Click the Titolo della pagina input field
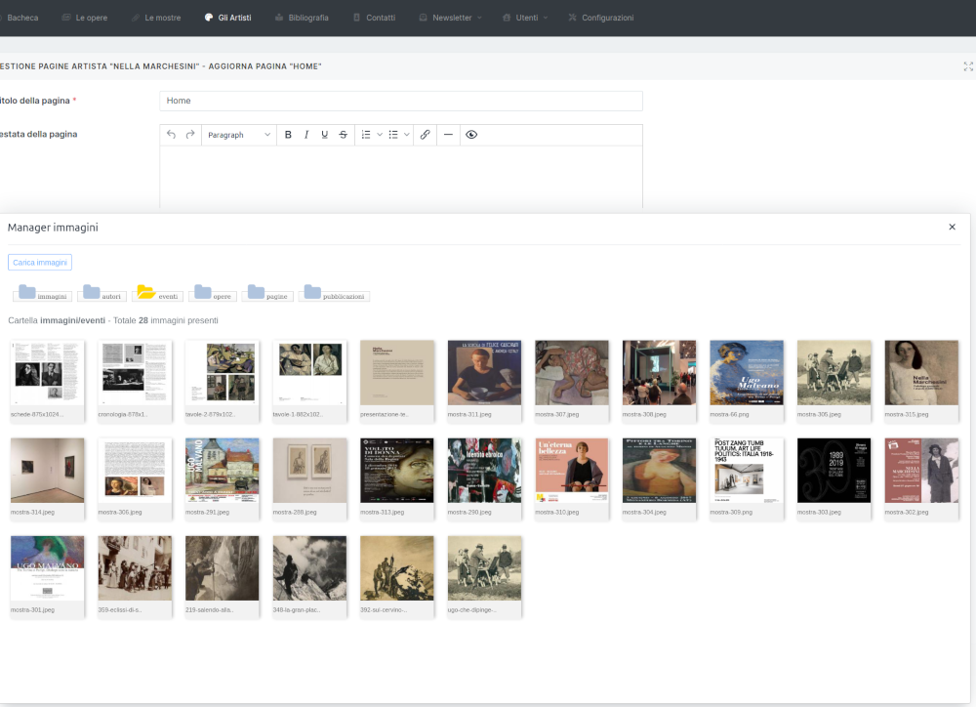 point(401,101)
